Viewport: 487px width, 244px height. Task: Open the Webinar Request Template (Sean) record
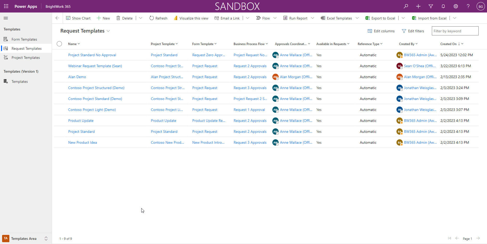tap(95, 66)
